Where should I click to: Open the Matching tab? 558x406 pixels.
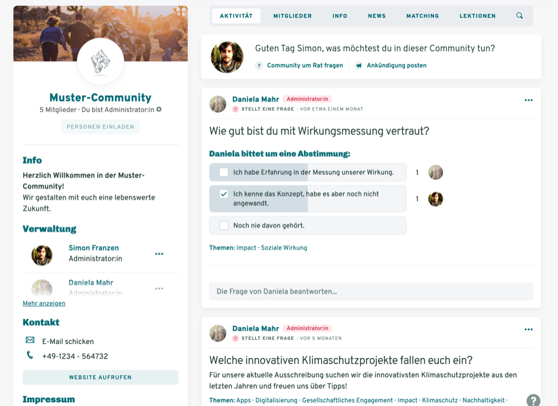[422, 16]
